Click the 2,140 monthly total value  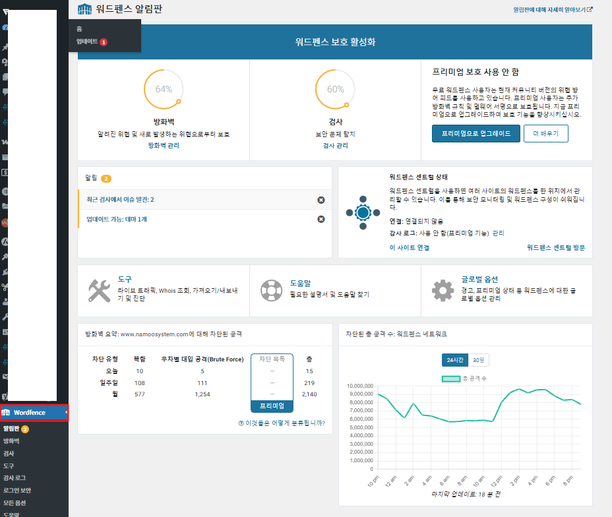(x=309, y=394)
